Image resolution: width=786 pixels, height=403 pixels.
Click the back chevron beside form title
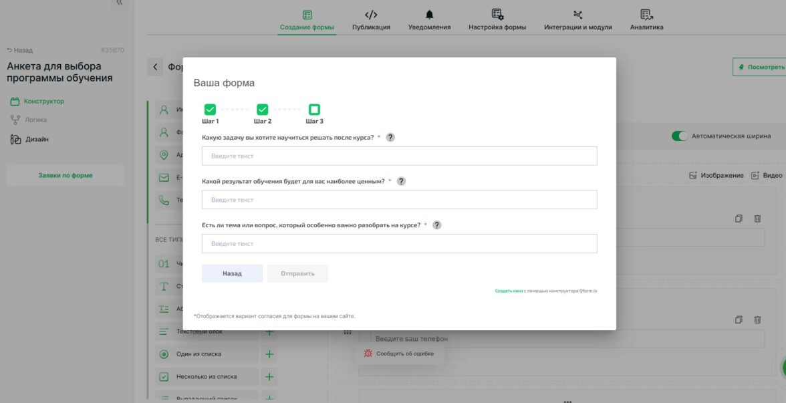pos(155,67)
